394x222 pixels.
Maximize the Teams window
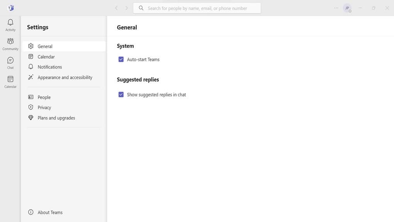pos(374,8)
